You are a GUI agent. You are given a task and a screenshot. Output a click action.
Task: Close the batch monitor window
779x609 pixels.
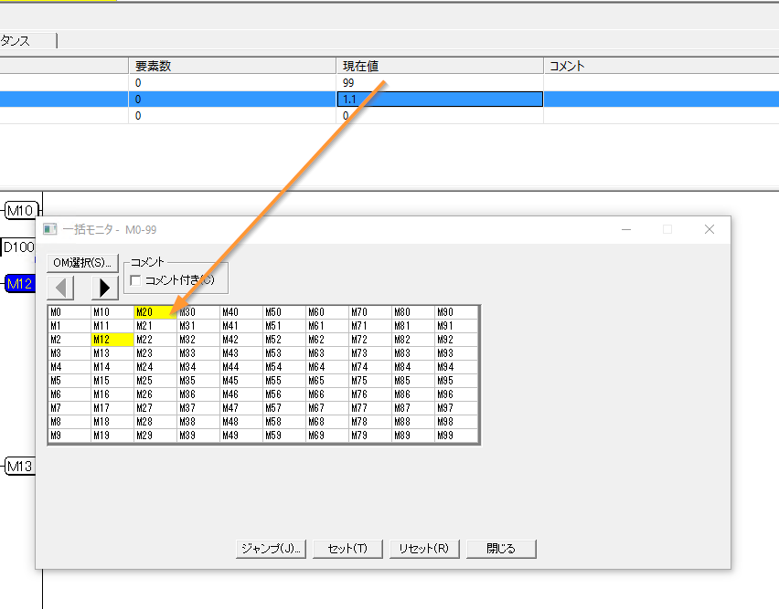(709, 229)
